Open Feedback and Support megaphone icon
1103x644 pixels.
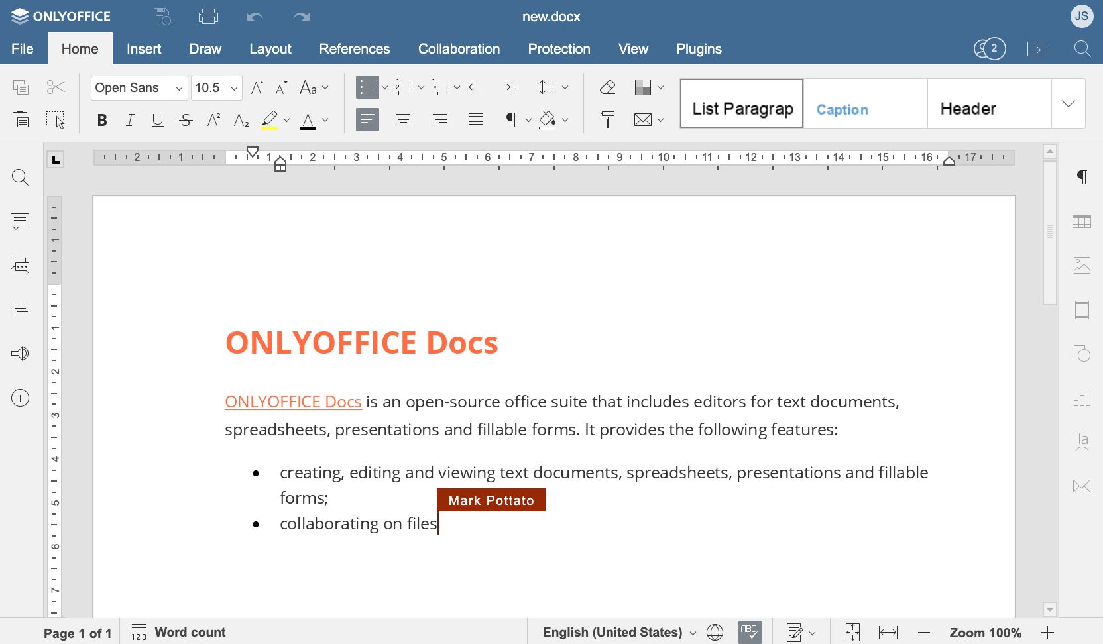(20, 354)
